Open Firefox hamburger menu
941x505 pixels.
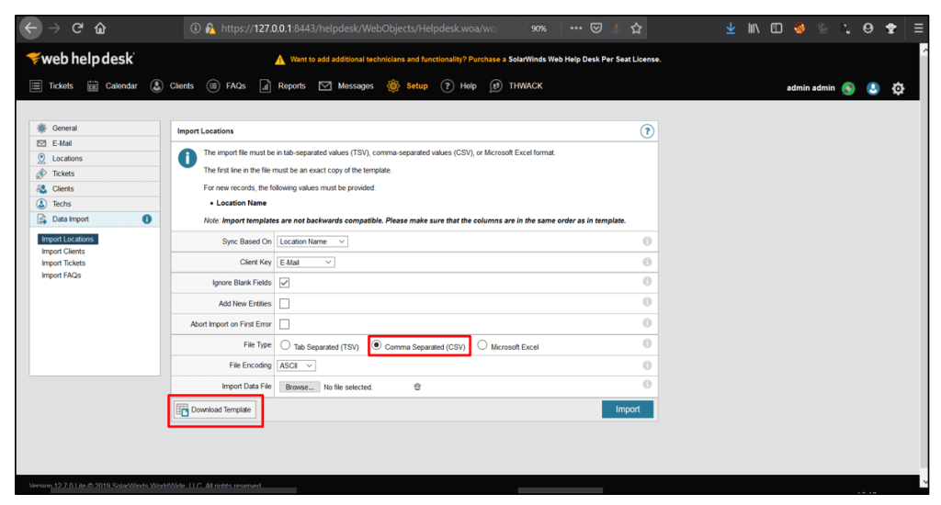[918, 28]
